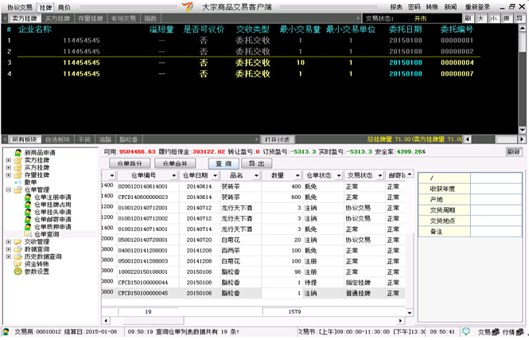Click the 仓单注册申请 person icon
The image size is (529, 340).
26,197
